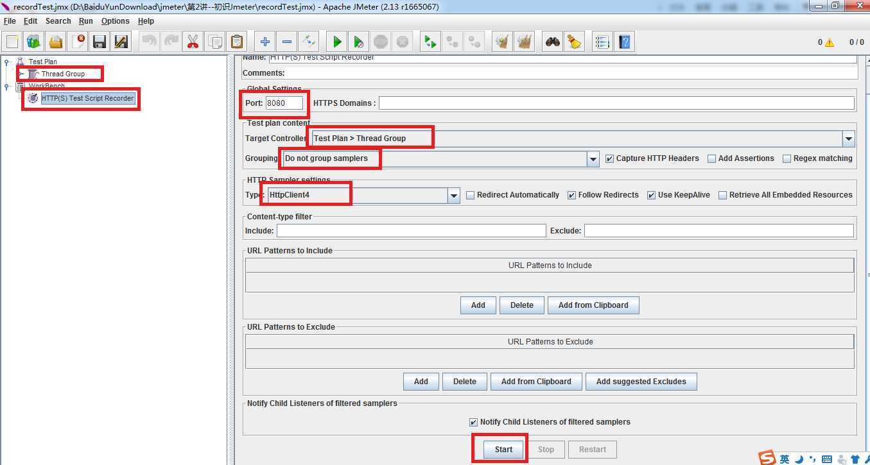Toggle the Follow Redirects checkbox
Viewport: 870px width, 465px height.
pos(571,195)
